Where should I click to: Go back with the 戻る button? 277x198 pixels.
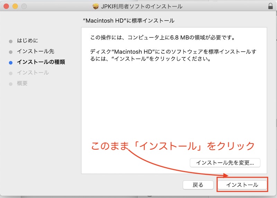coord(198,185)
